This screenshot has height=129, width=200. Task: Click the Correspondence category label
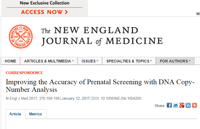tap(24, 73)
